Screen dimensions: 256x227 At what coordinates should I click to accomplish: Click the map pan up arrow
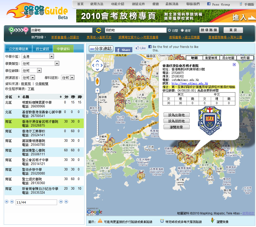(97, 61)
